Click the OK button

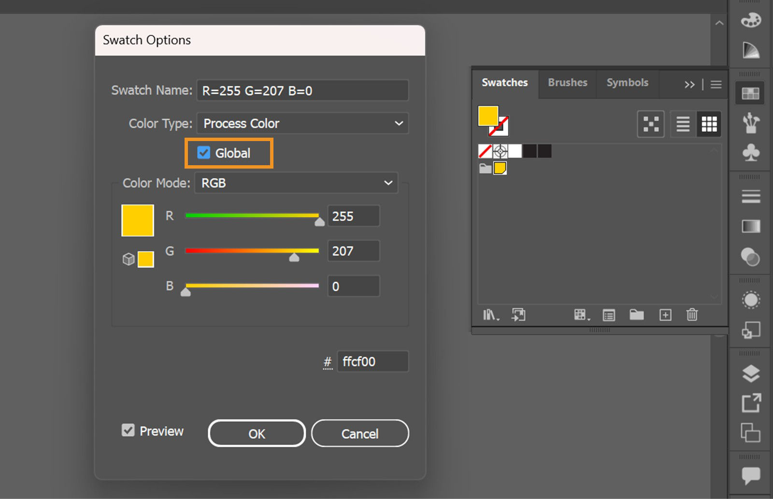click(x=256, y=433)
